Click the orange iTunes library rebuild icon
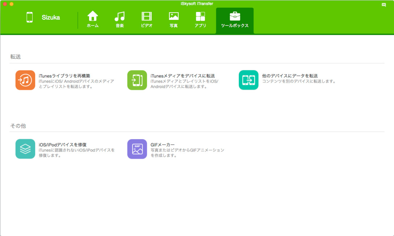Image resolution: width=394 pixels, height=236 pixels. 25,80
